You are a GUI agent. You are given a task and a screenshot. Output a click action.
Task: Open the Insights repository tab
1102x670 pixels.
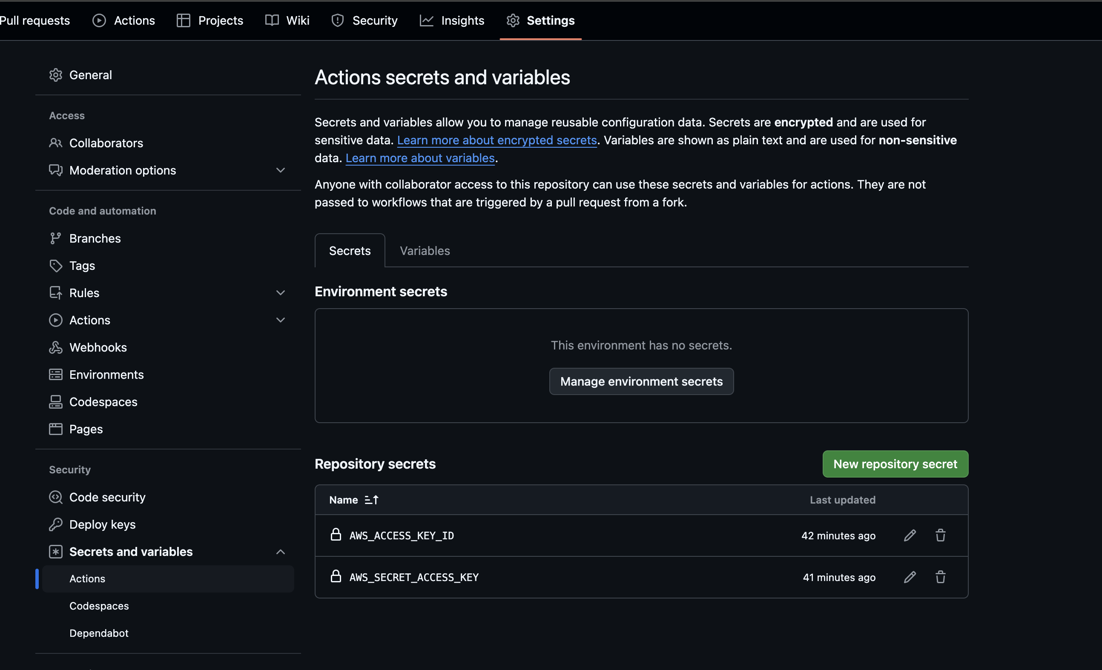pyautogui.click(x=452, y=20)
